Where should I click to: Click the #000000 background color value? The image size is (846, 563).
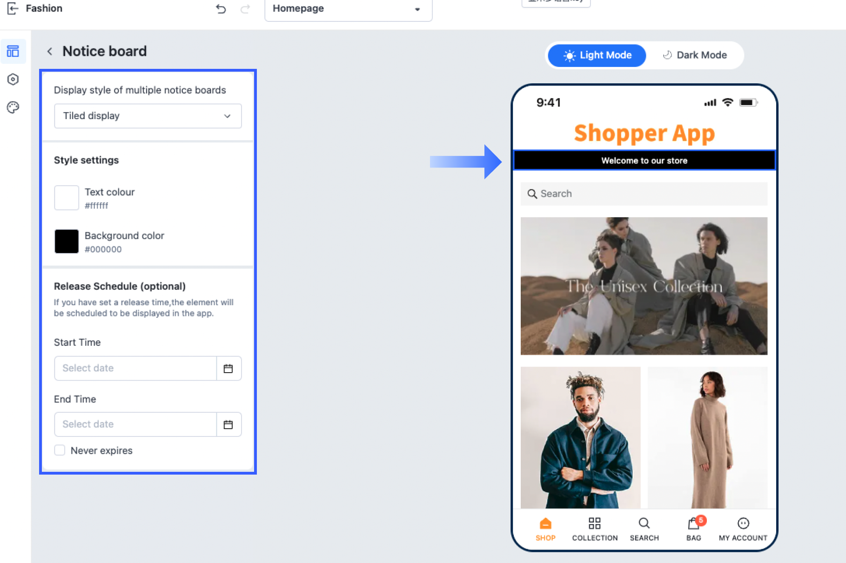tap(103, 249)
